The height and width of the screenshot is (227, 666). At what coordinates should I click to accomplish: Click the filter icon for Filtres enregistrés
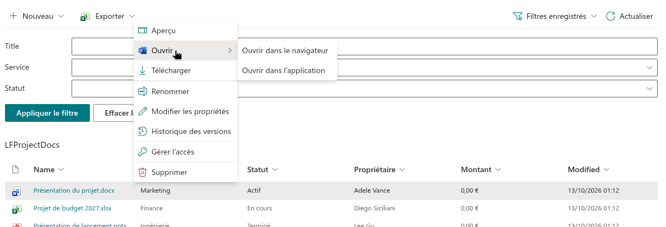pos(518,17)
